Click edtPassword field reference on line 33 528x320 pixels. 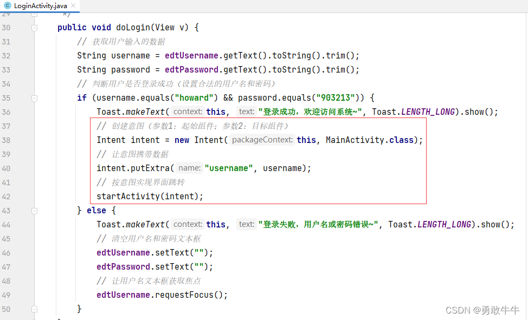point(191,70)
